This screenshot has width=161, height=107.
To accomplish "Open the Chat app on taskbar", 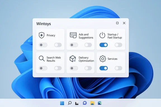I will 85,103.
